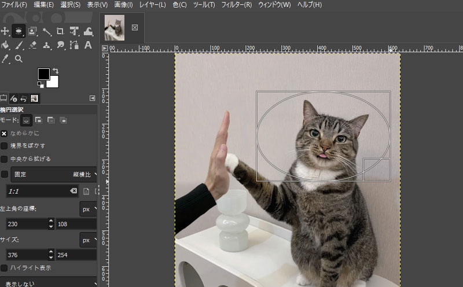Screen dimensions: 463x287
Task: Set selection mode to Replace
Action: [26, 120]
